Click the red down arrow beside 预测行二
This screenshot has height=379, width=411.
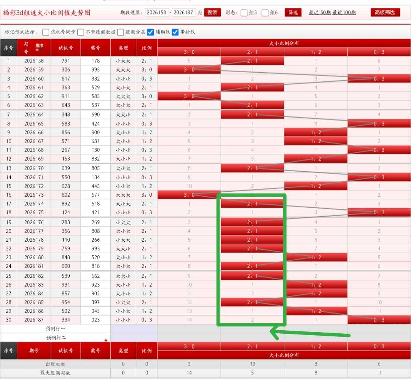[x=106, y=340]
